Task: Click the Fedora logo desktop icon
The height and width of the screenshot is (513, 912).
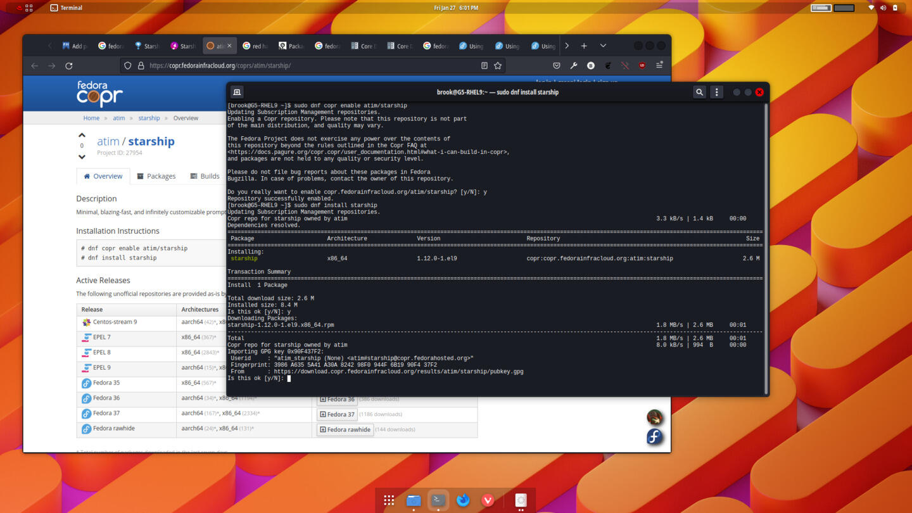Action: tap(654, 437)
